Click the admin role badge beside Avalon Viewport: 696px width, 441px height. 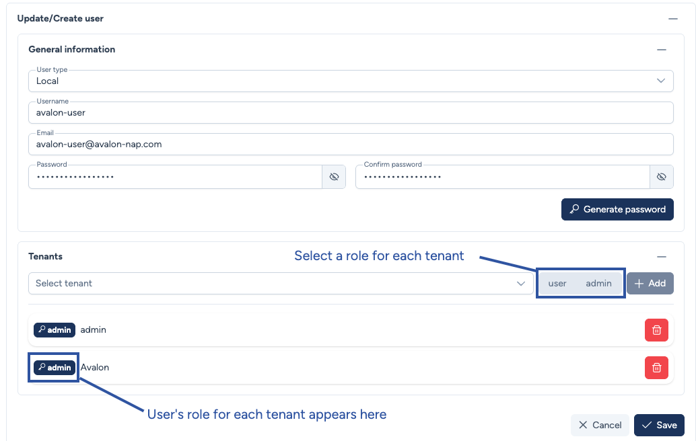point(55,368)
